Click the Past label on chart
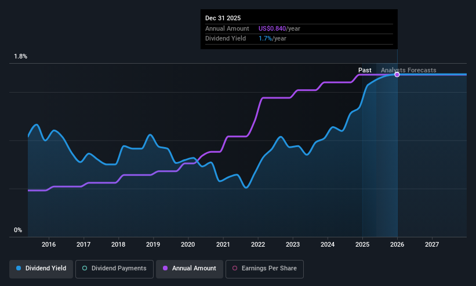Screen dimensions: 476x286 365,70
